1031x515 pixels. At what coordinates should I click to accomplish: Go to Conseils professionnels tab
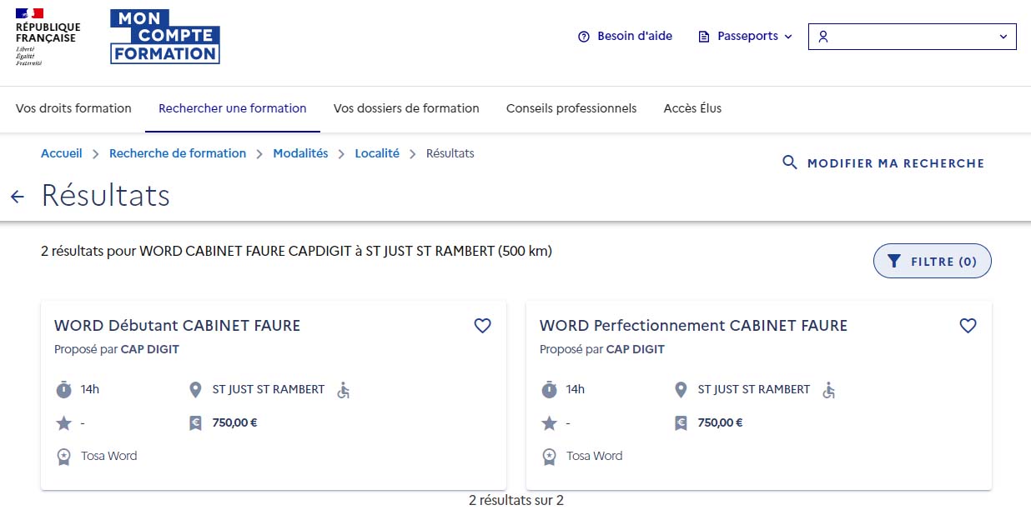571,108
